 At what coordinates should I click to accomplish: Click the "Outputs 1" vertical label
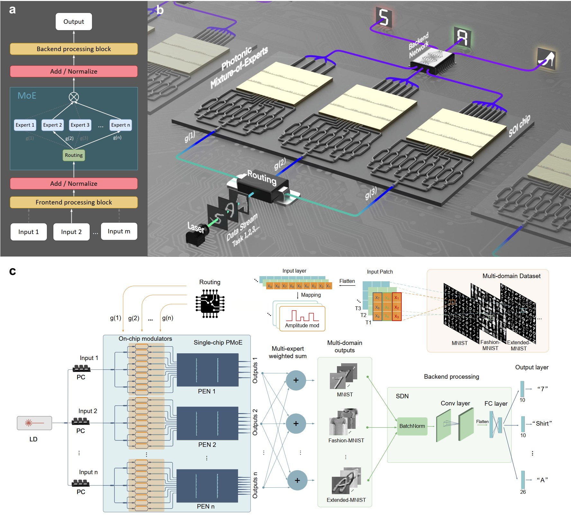[255, 370]
